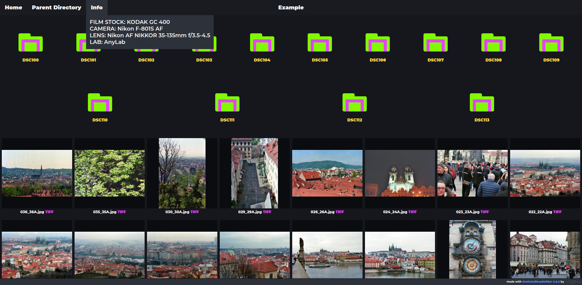Go to Parent Directory
Image resolution: width=582 pixels, height=285 pixels.
coord(56,8)
